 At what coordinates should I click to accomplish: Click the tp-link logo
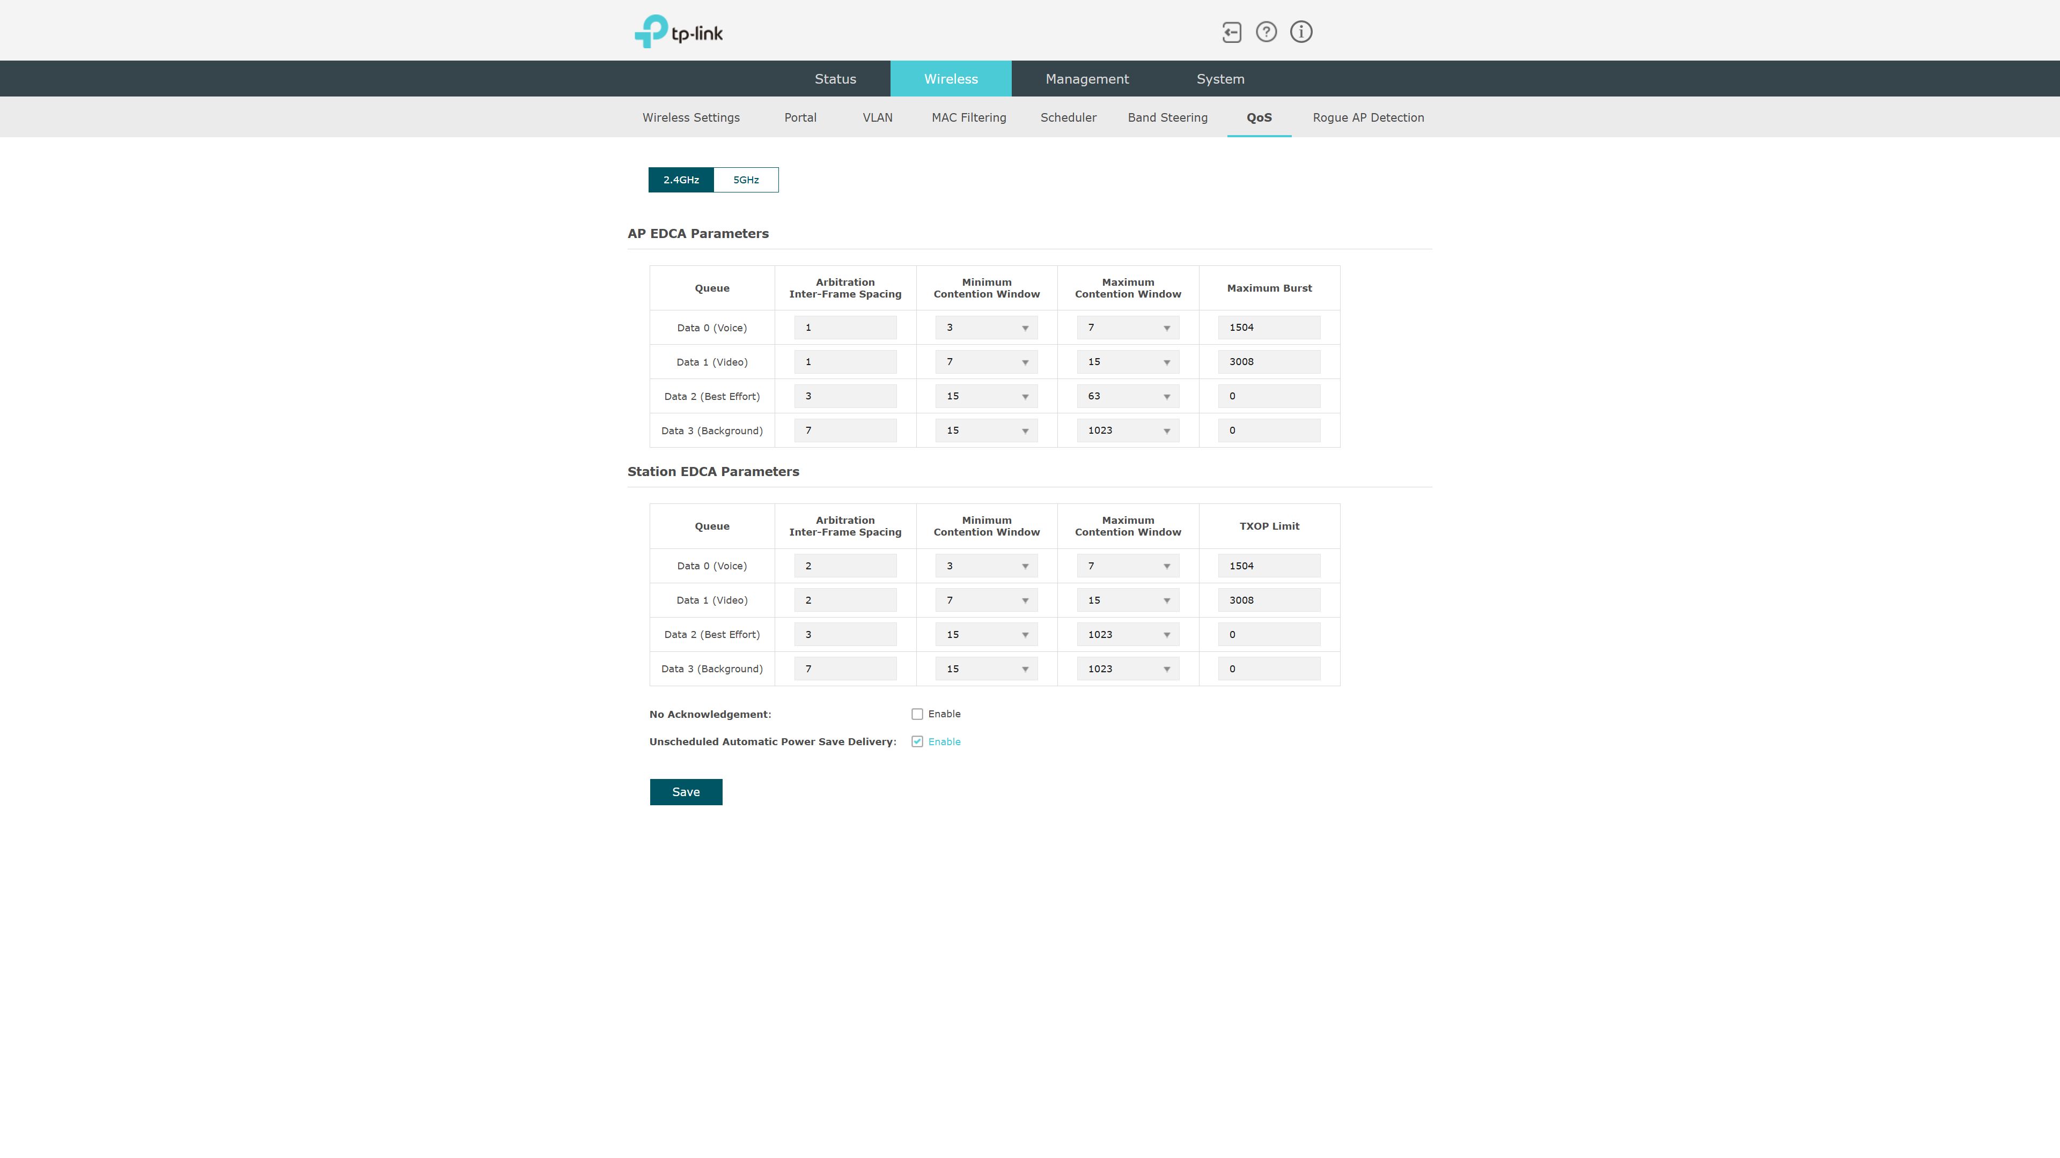tap(678, 32)
